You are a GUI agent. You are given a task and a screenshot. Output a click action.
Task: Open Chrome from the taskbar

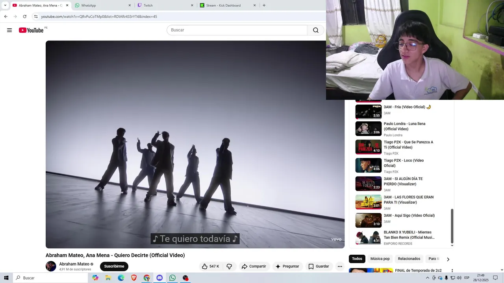[x=146, y=278]
